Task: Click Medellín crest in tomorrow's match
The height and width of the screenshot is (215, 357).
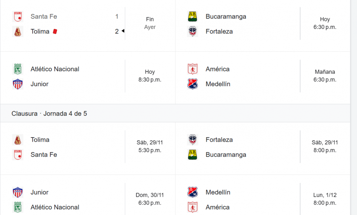Action: coord(192,84)
